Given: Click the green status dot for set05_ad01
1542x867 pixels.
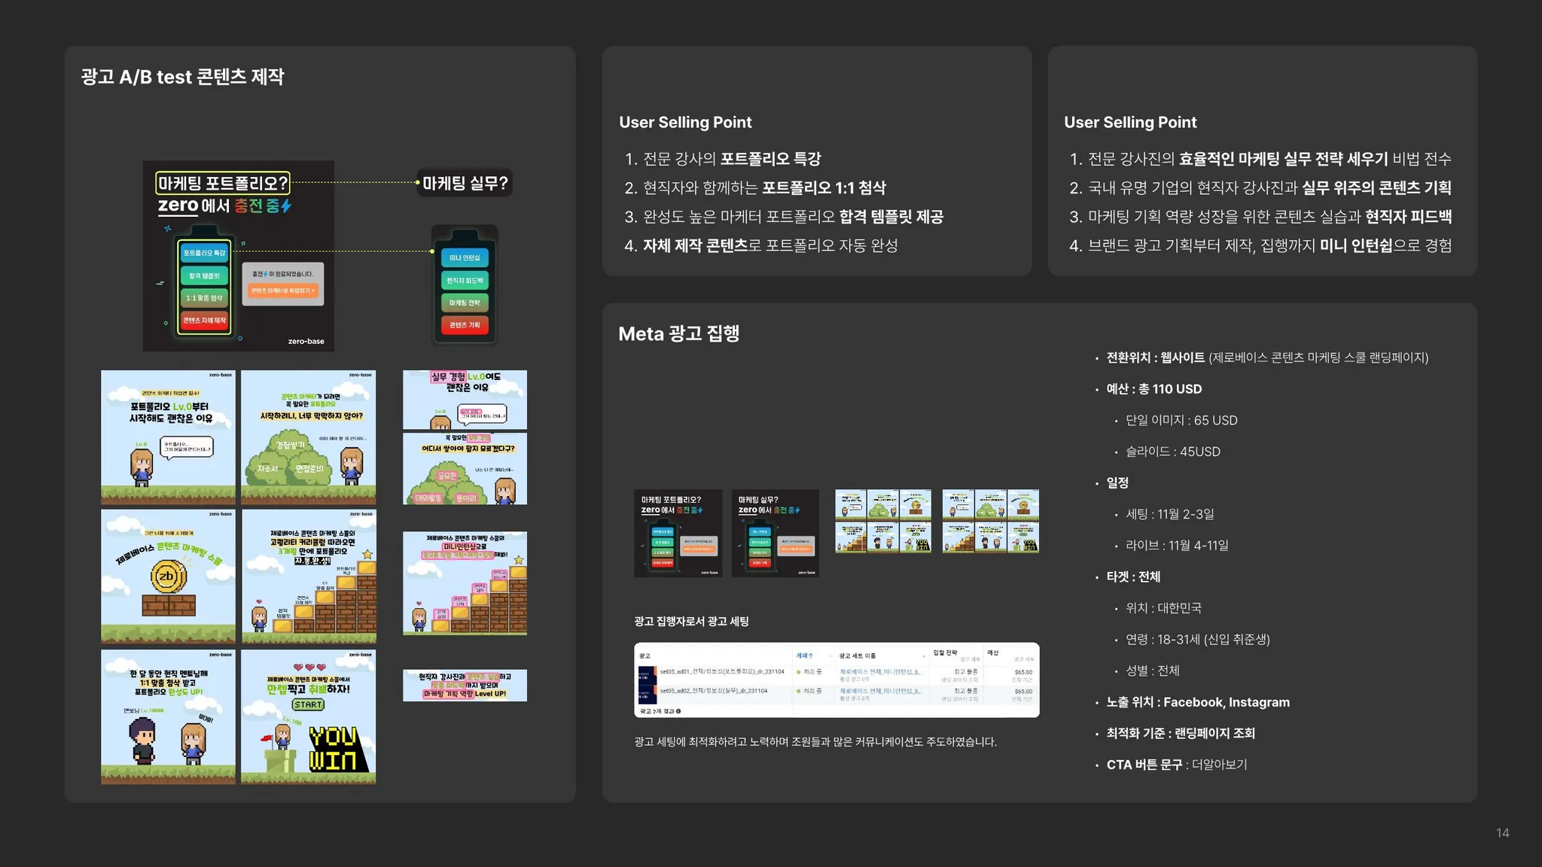Looking at the screenshot, I should click(x=799, y=671).
